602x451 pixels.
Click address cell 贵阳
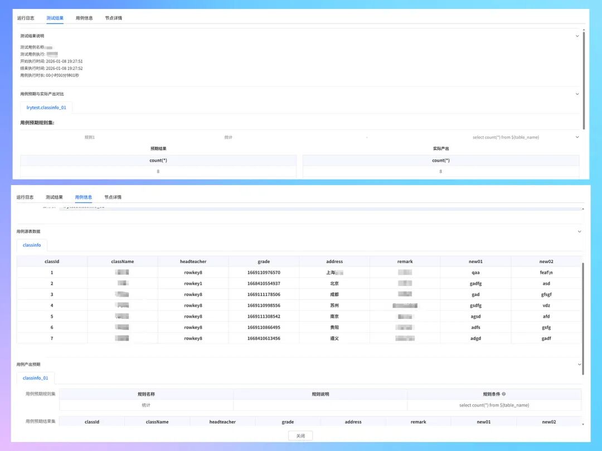[334, 327]
